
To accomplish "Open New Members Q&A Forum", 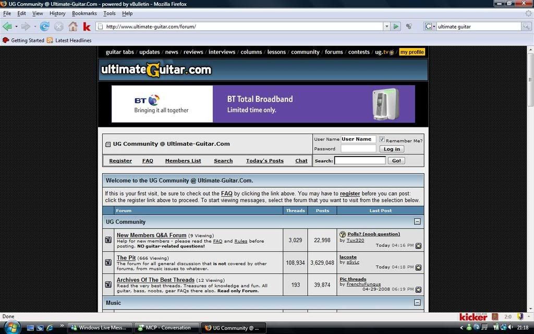I will tap(151, 235).
